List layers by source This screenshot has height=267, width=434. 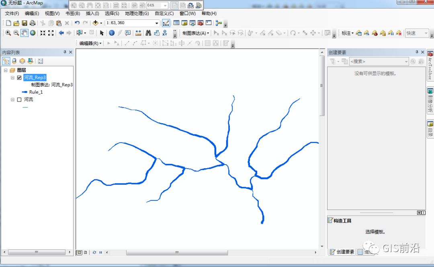coord(14,61)
